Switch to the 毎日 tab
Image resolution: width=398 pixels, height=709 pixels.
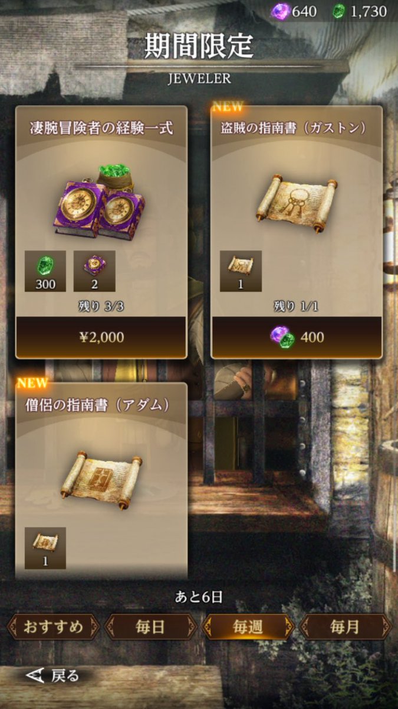tap(150, 627)
